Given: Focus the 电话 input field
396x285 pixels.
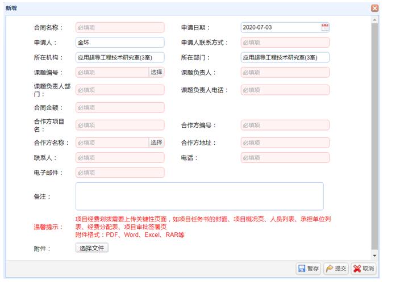Looking at the screenshot, I should pos(285,157).
